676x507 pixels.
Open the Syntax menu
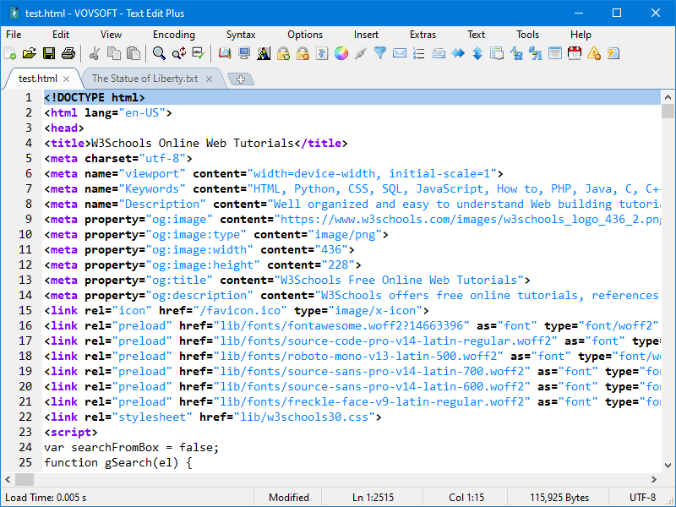tap(241, 35)
